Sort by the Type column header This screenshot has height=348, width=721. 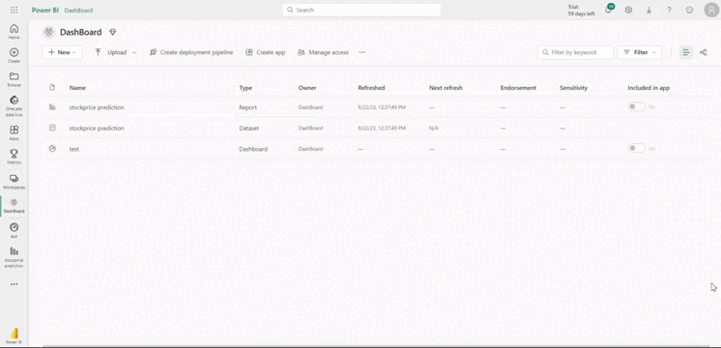click(x=245, y=88)
